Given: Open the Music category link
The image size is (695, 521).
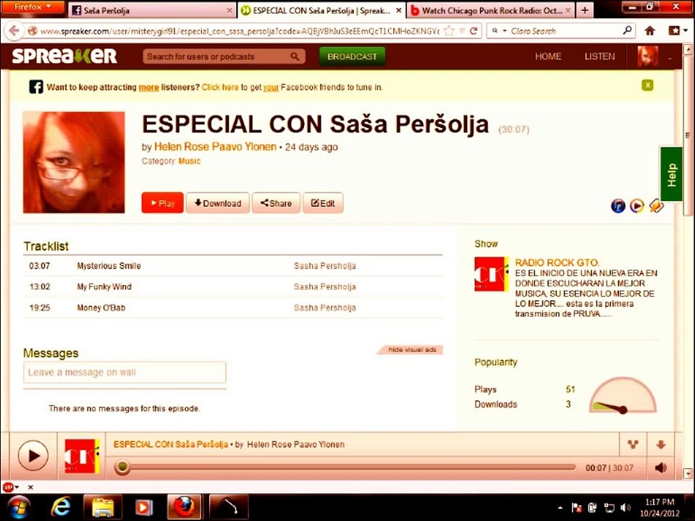Looking at the screenshot, I should [x=190, y=161].
